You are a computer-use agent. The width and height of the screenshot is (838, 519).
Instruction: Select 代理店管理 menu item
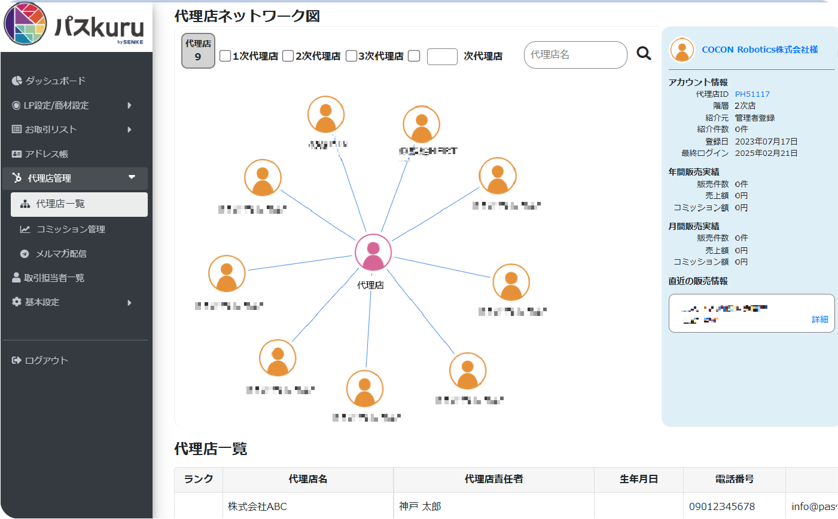click(75, 178)
